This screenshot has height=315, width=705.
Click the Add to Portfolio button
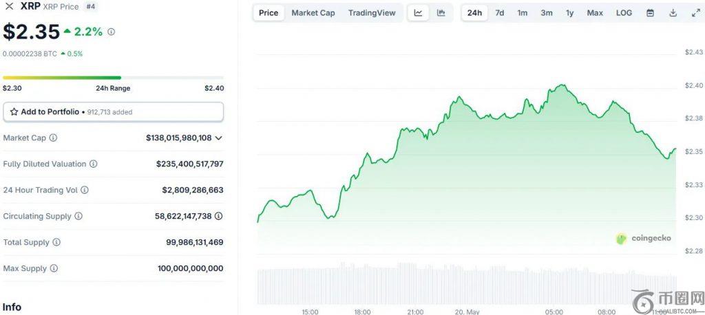click(x=113, y=111)
